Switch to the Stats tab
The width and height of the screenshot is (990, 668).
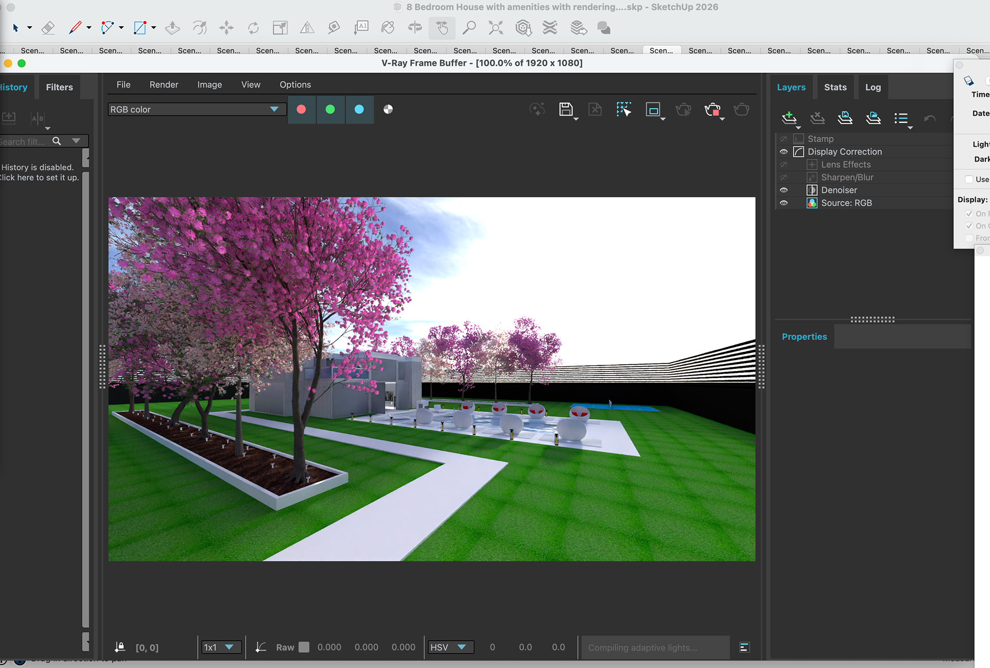(835, 87)
